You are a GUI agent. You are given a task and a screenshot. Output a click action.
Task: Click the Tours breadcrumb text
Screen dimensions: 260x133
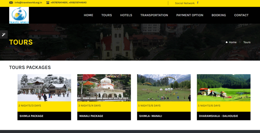(x=247, y=42)
